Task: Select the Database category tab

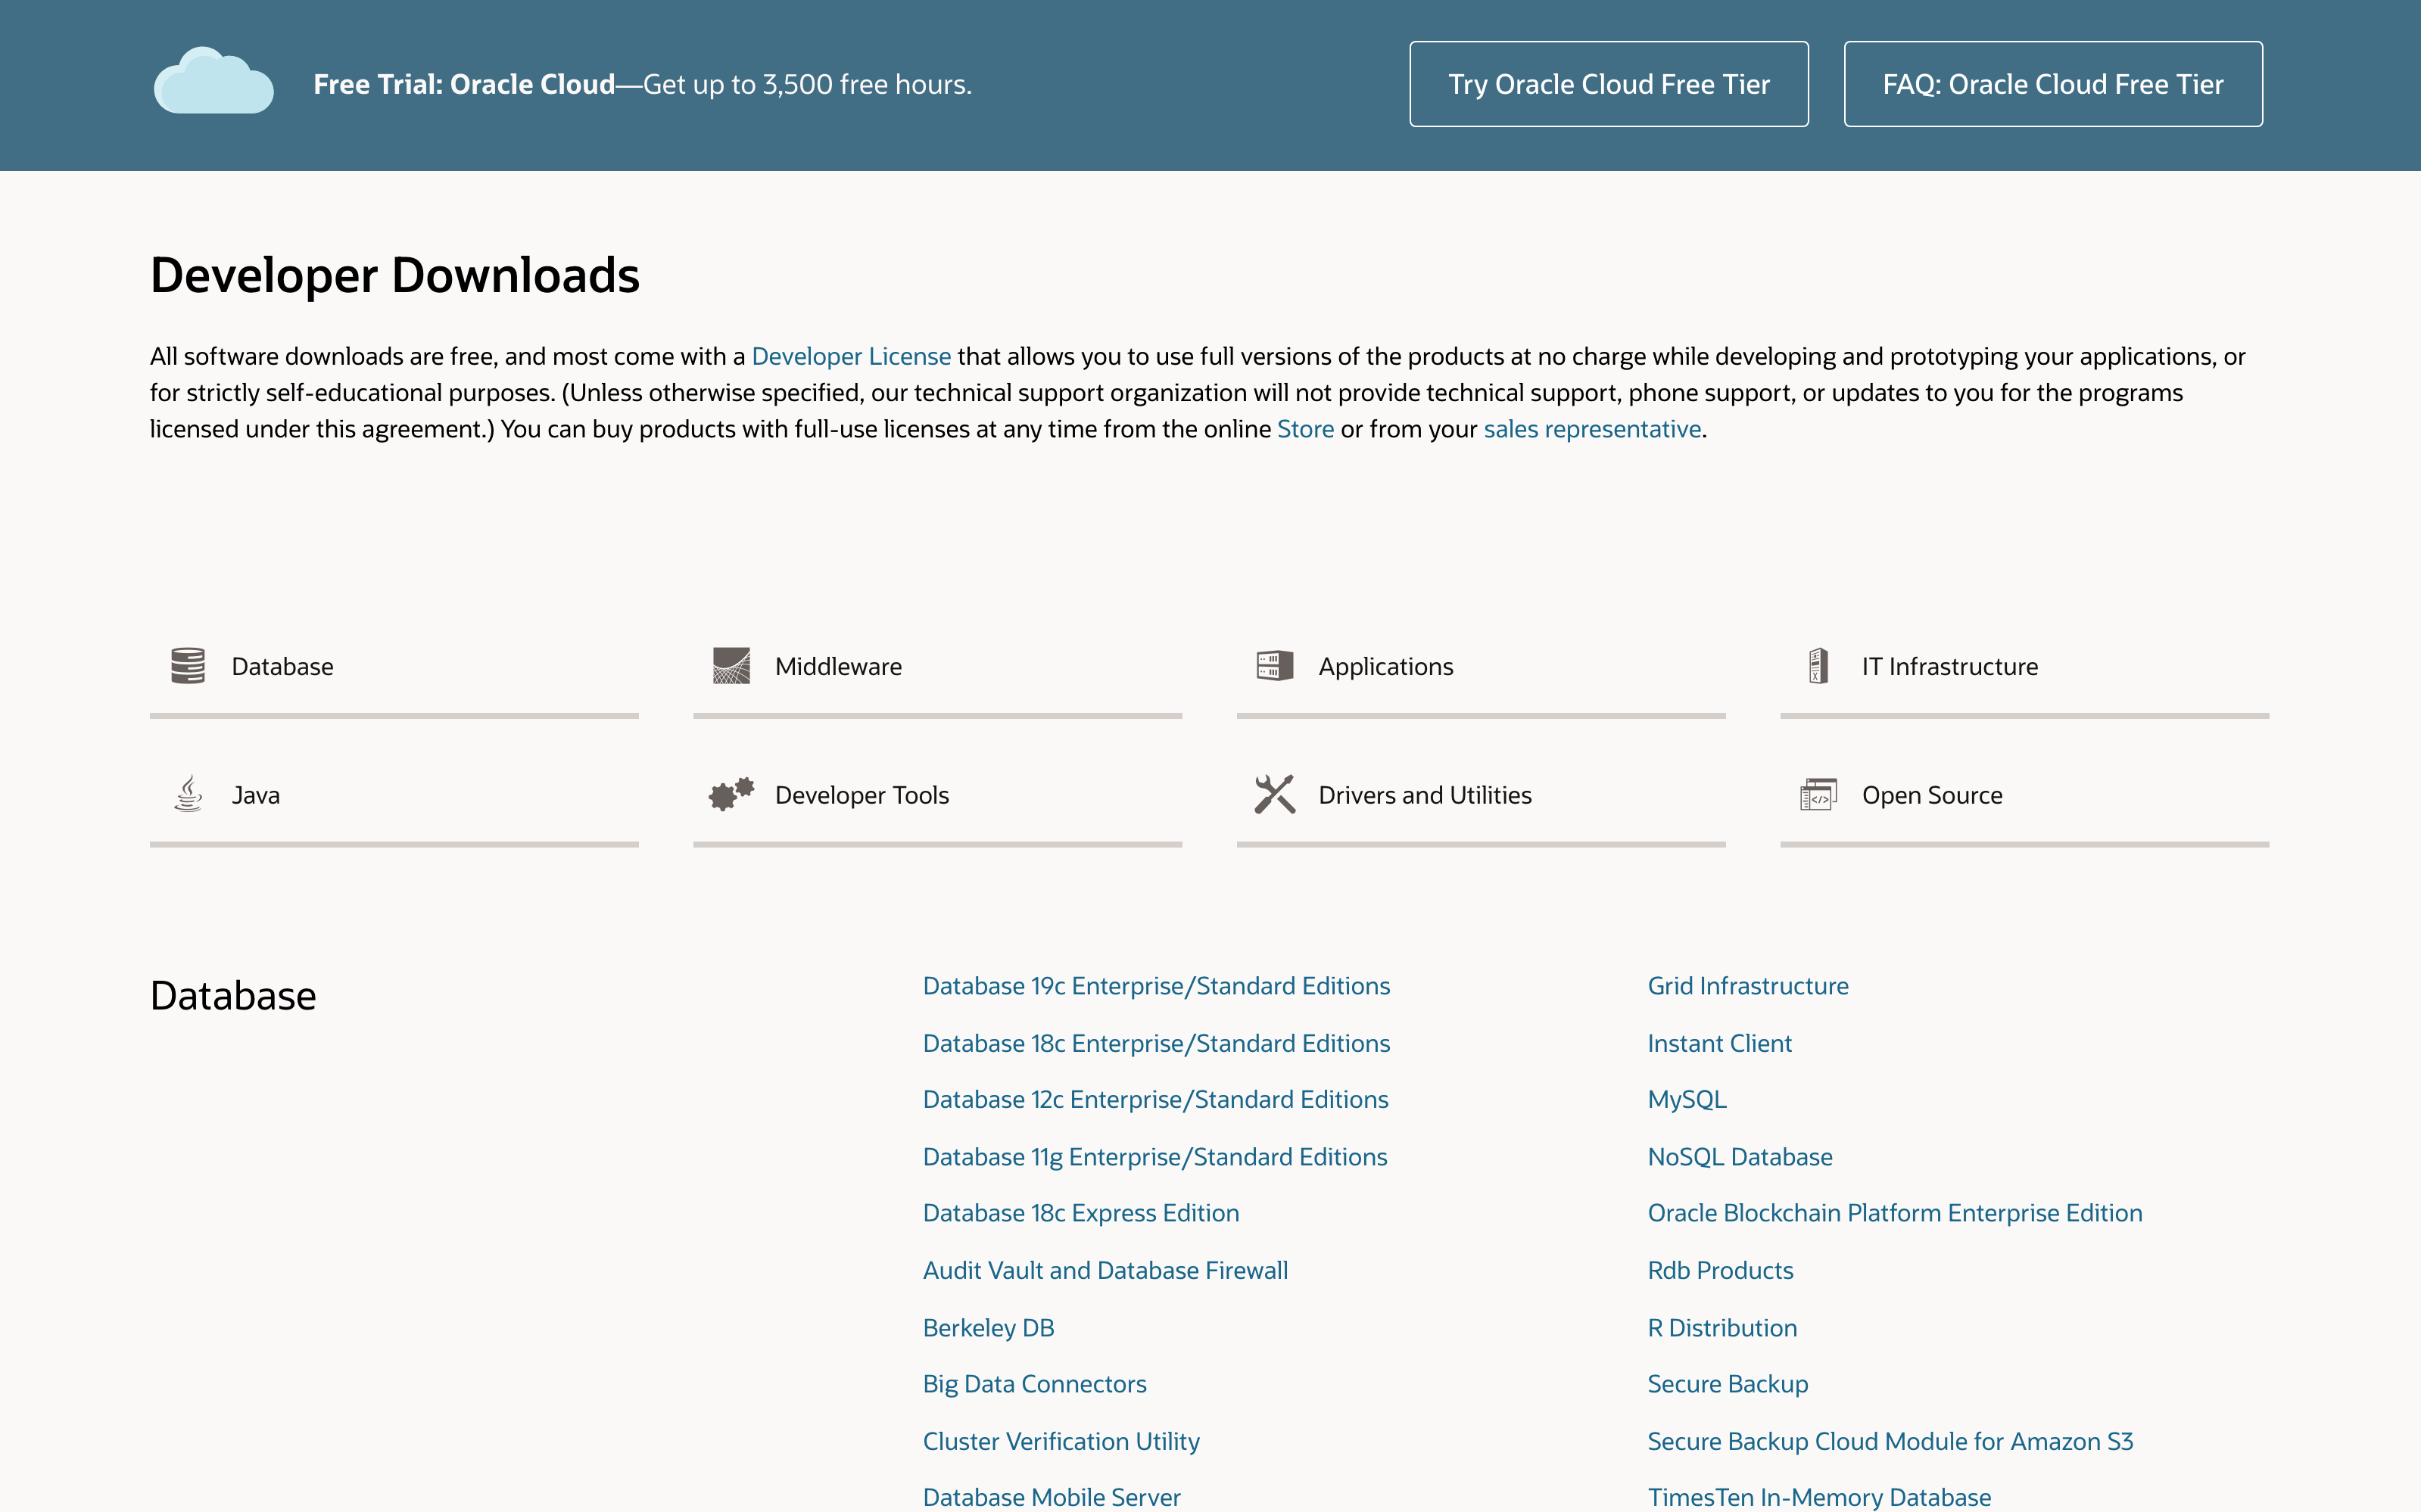Action: pyautogui.click(x=394, y=667)
